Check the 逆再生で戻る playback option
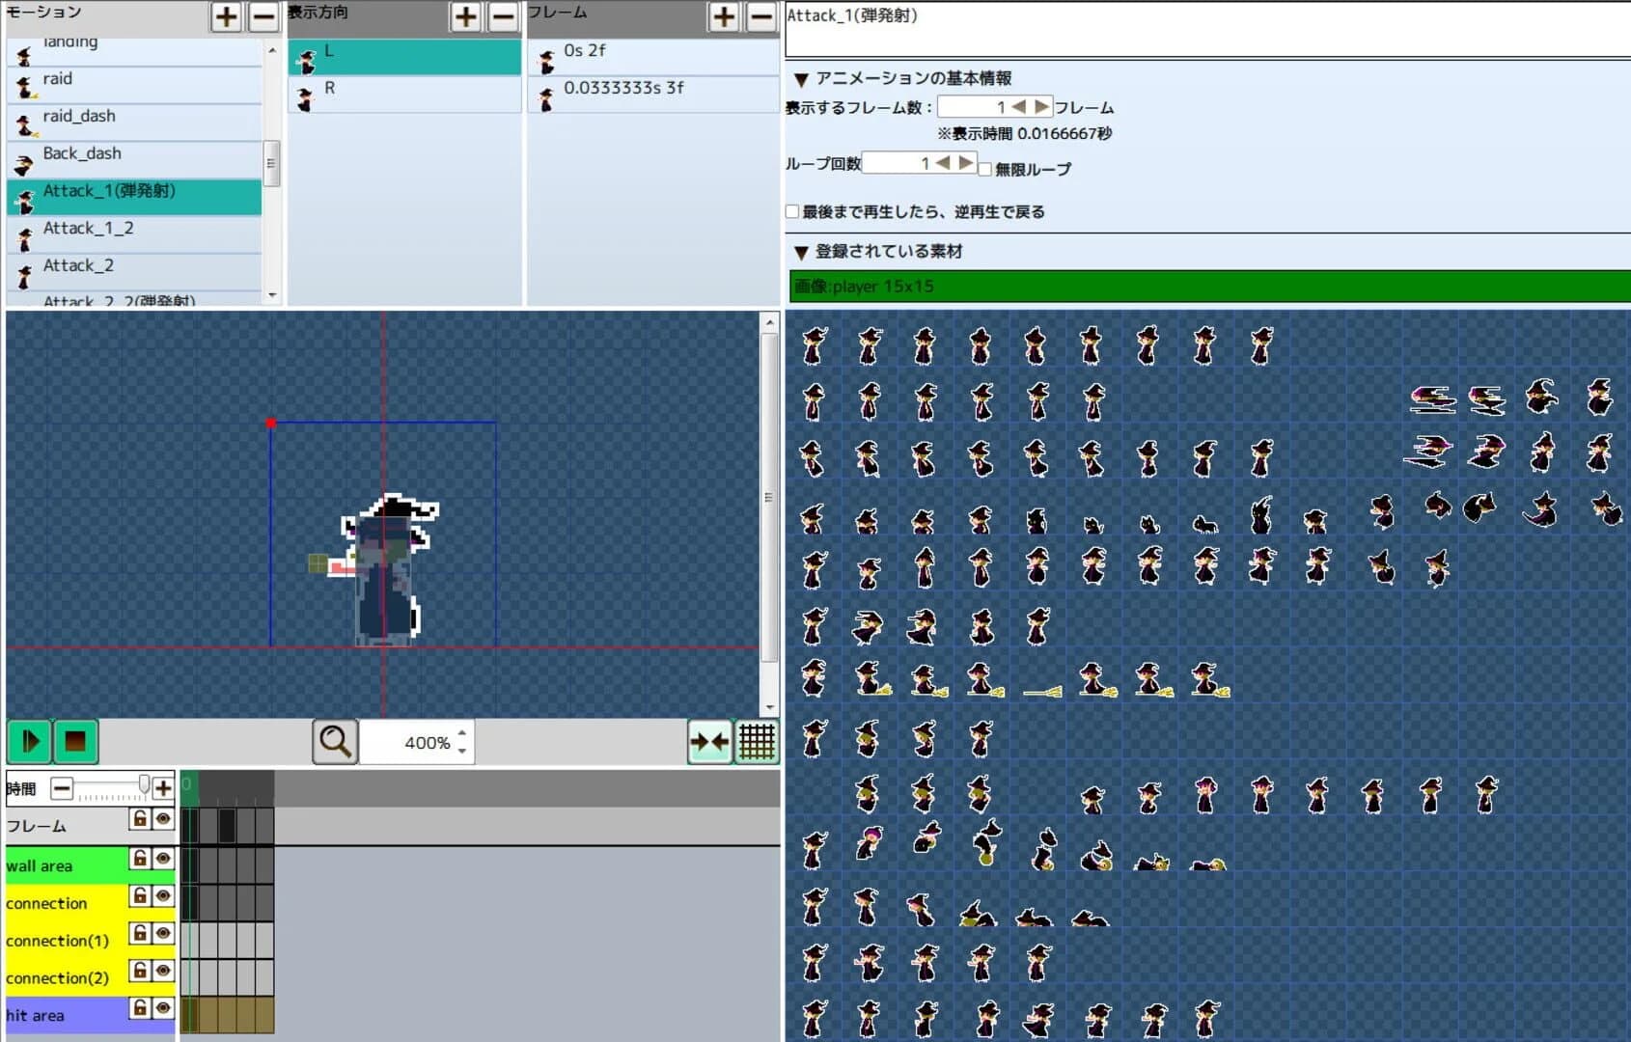 point(791,210)
